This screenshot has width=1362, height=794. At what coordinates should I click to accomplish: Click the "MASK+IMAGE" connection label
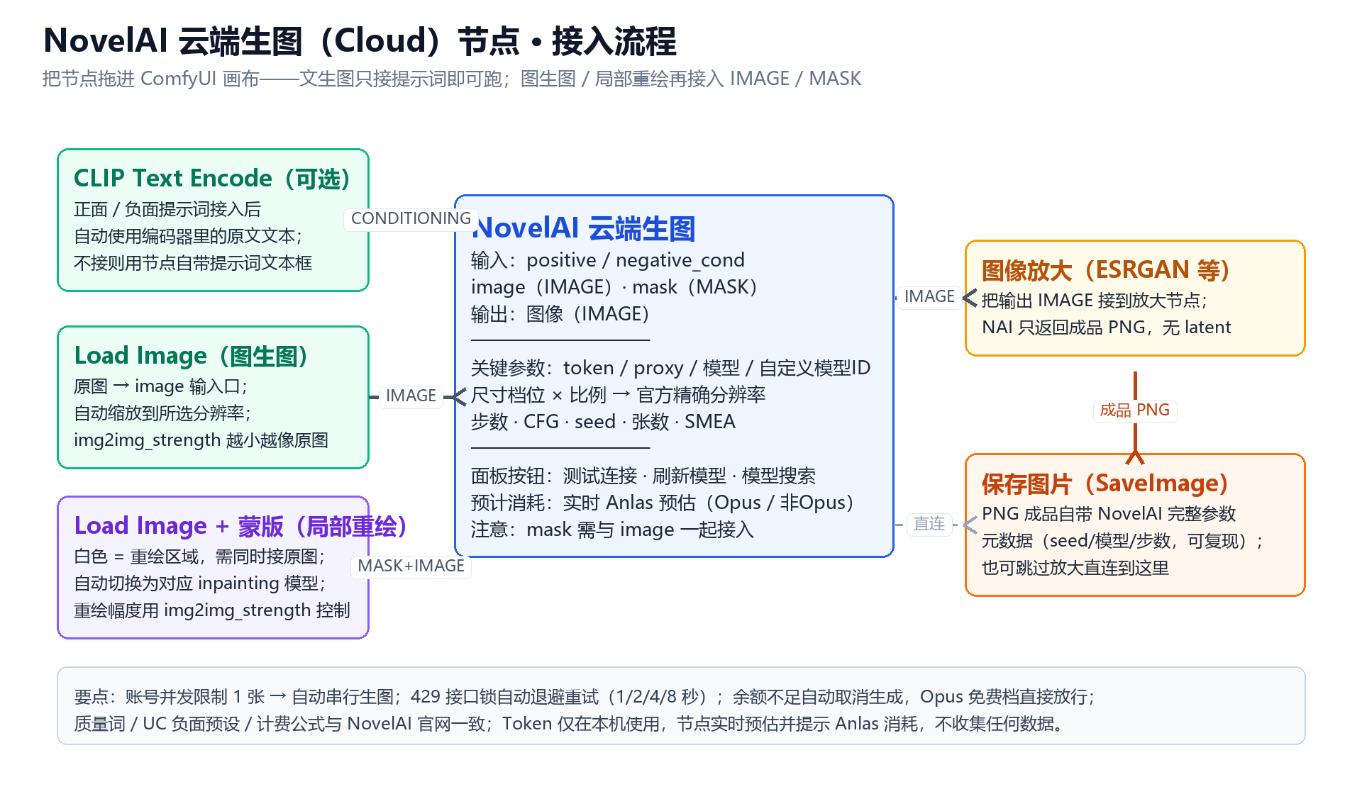(411, 566)
